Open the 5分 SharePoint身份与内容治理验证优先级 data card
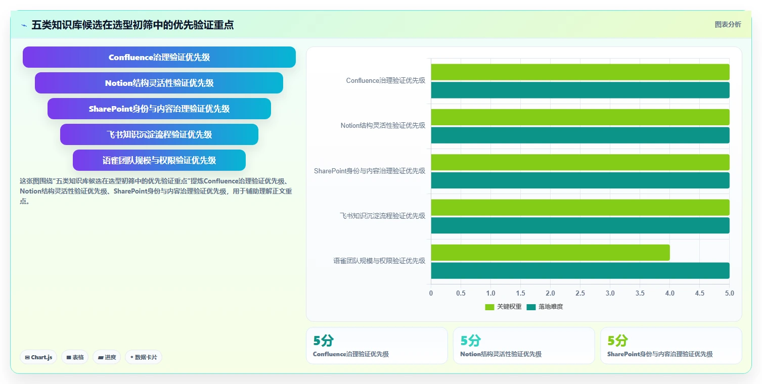 pyautogui.click(x=671, y=346)
